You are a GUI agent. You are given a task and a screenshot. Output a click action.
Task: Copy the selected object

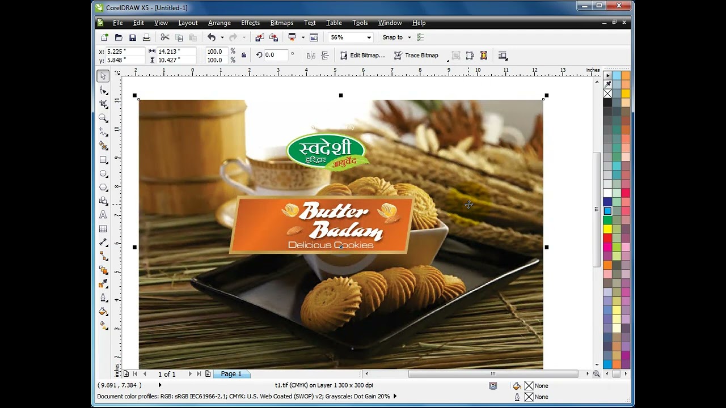[x=179, y=37]
